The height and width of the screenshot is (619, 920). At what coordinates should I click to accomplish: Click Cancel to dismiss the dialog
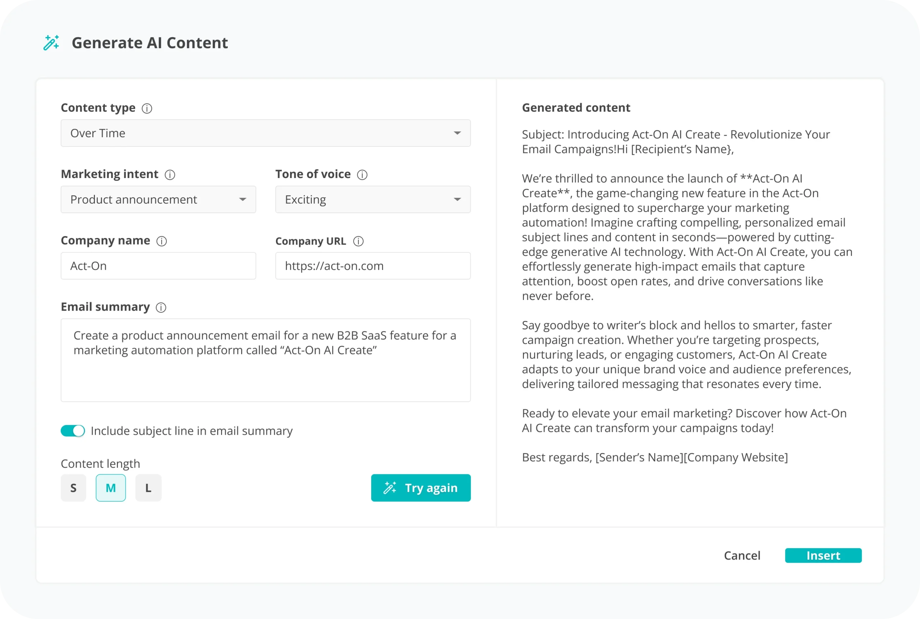(742, 555)
